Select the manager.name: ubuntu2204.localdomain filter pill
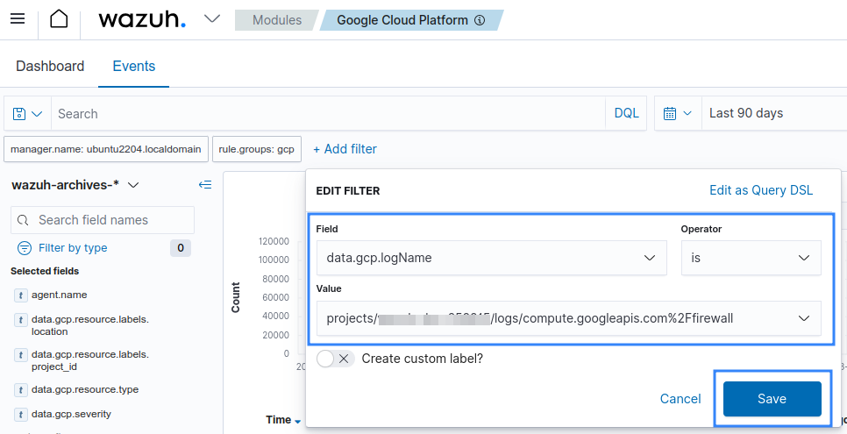 click(x=106, y=149)
